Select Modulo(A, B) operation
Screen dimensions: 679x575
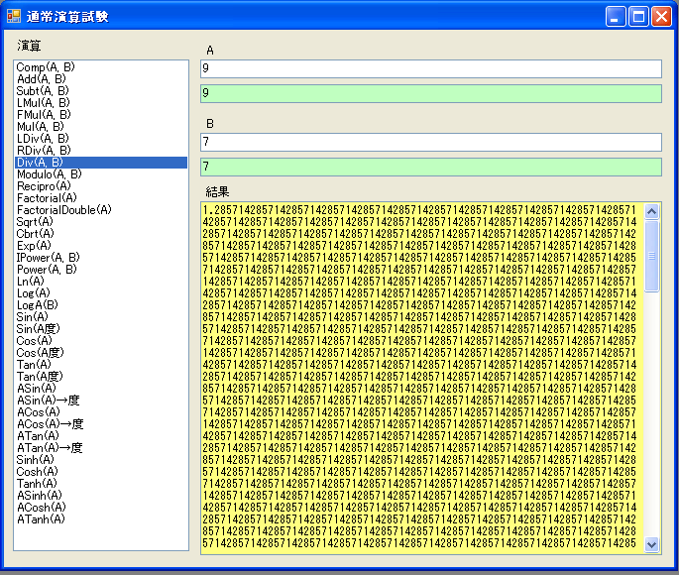101,174
